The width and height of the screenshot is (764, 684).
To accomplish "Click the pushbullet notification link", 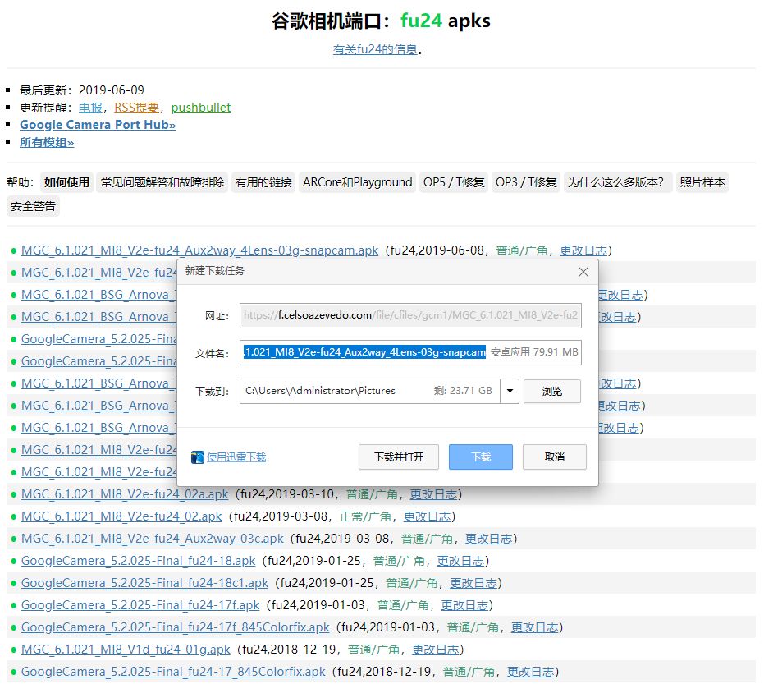I will point(201,107).
